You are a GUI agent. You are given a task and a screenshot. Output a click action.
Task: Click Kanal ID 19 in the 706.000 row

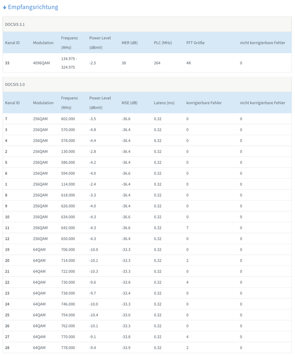7,250
